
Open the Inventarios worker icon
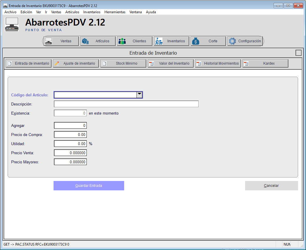[x=159, y=41]
